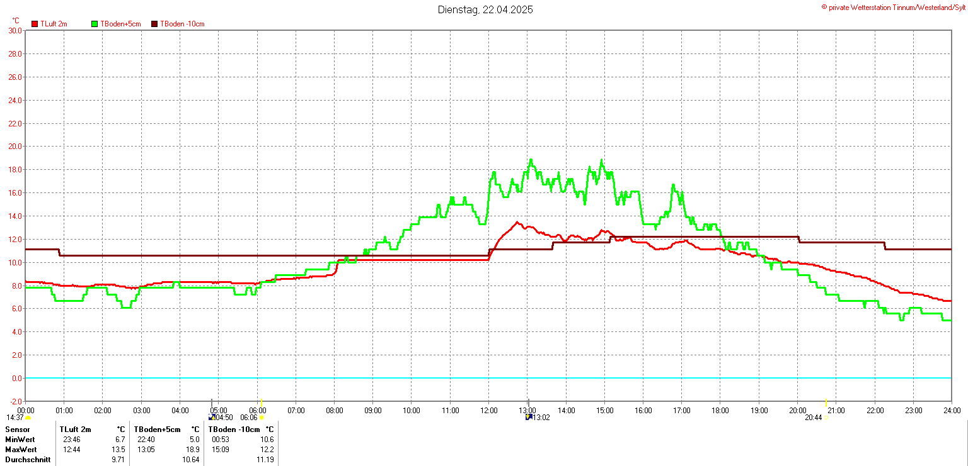Click the MaxWert row label in table

[x=21, y=450]
